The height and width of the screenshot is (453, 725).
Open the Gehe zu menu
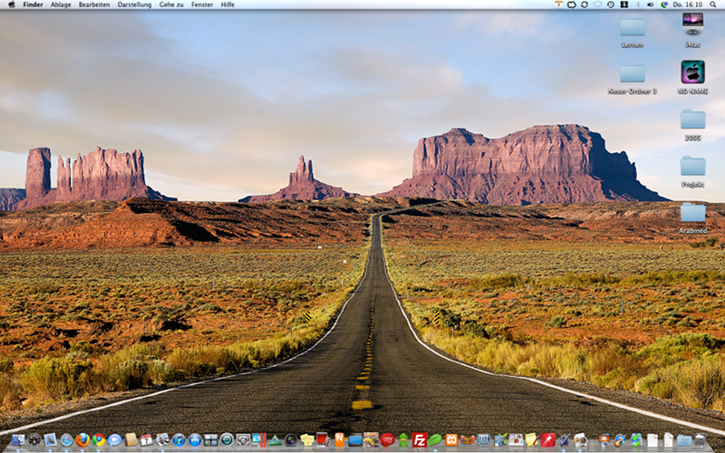pos(170,5)
